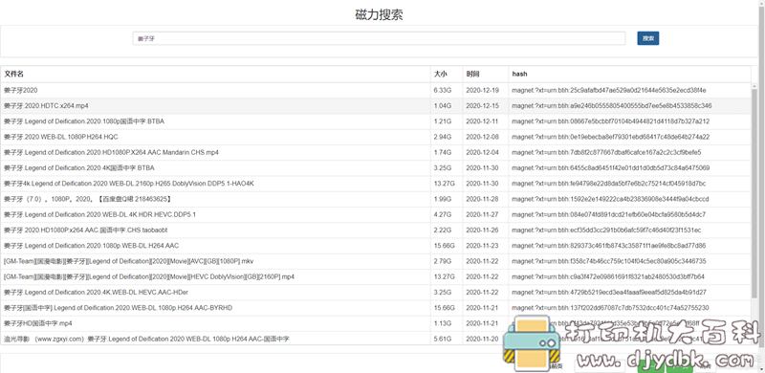Click the 2.79G size cell
This screenshot has height=373, width=765.
(x=443, y=261)
